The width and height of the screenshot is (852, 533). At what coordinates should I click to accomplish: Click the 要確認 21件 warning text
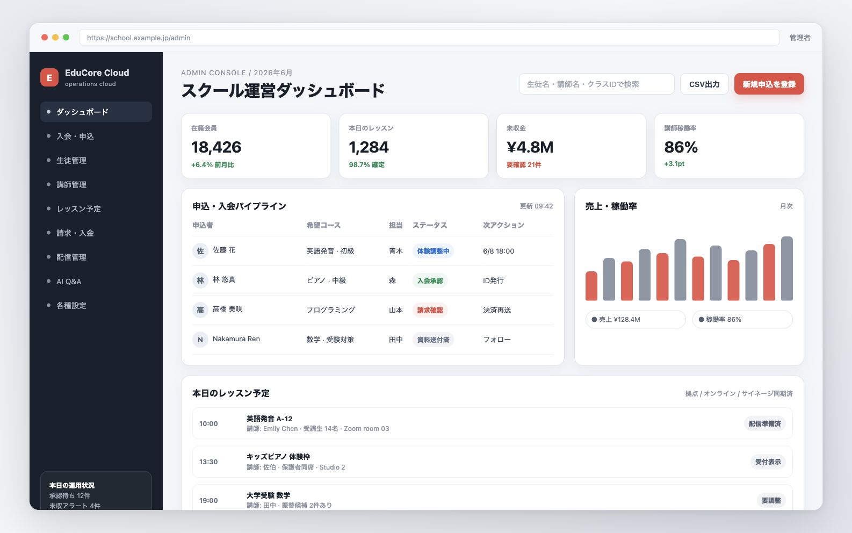click(x=524, y=165)
